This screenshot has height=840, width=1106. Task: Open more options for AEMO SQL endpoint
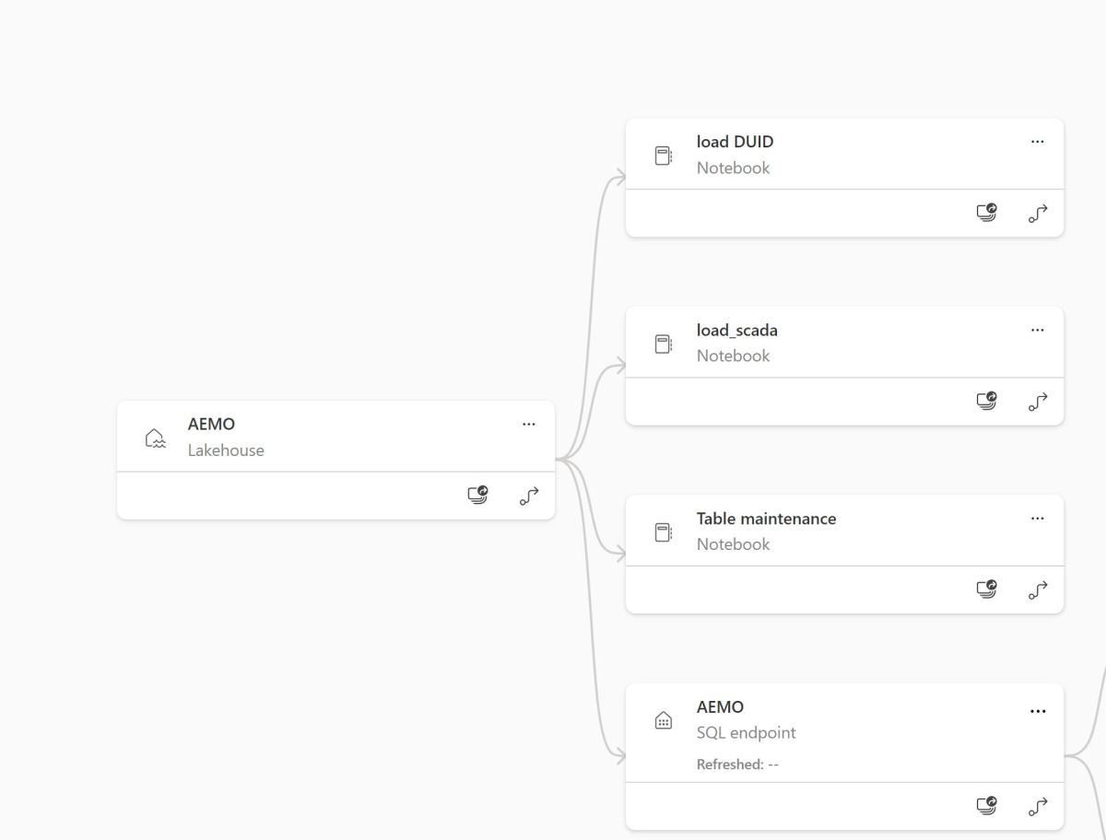(x=1038, y=711)
